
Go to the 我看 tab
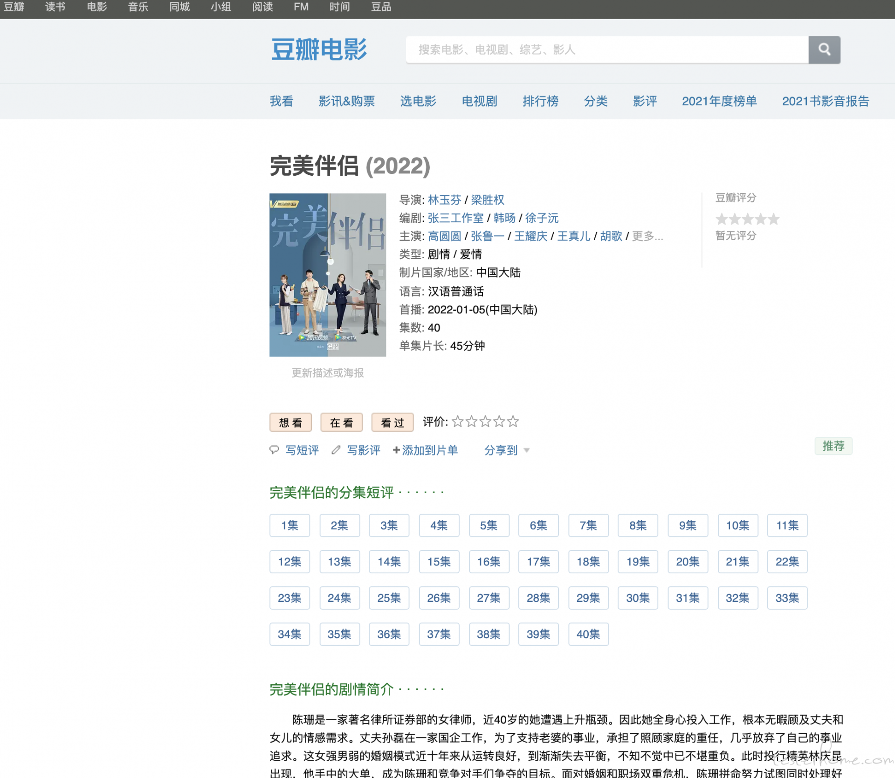[x=282, y=101]
